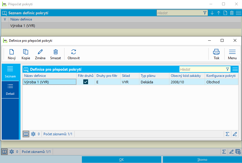The width and height of the screenshot is (242, 163).
Task: Click asterisk icon in the Přepočet pokrytí status bar
Action: pos(11,152)
